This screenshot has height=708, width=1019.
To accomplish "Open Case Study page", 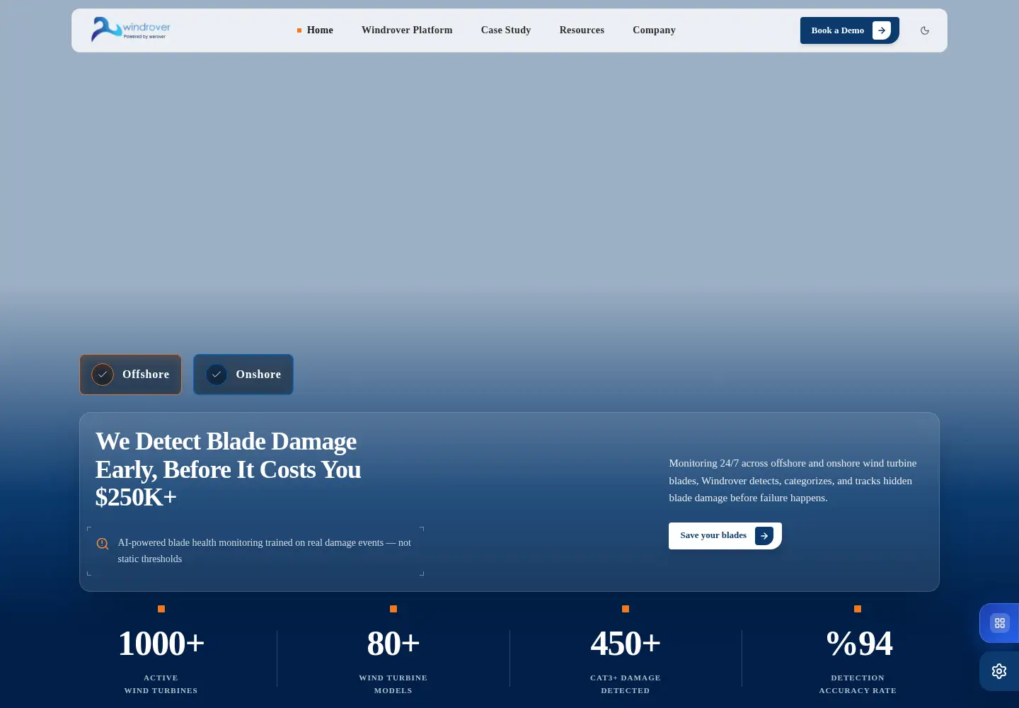I will click(x=506, y=30).
